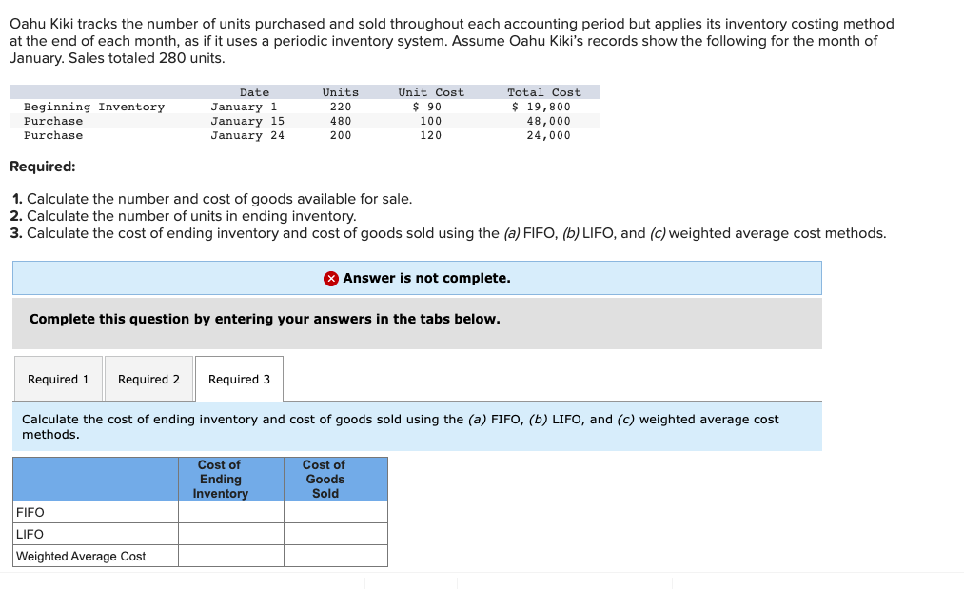Click the '48,000' total cost value
The width and height of the screenshot is (964, 589).
coord(548,121)
